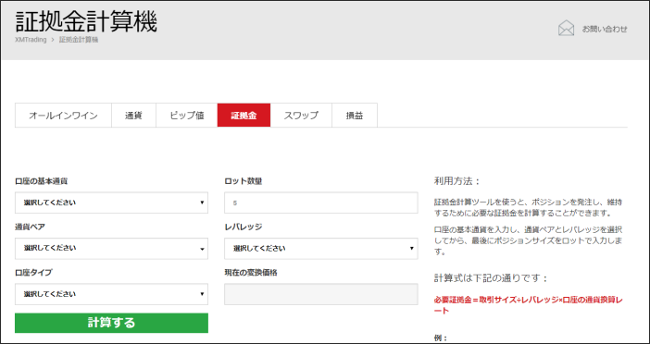650x344 pixels.
Task: Select the 証拠金 tab
Action: tap(244, 115)
